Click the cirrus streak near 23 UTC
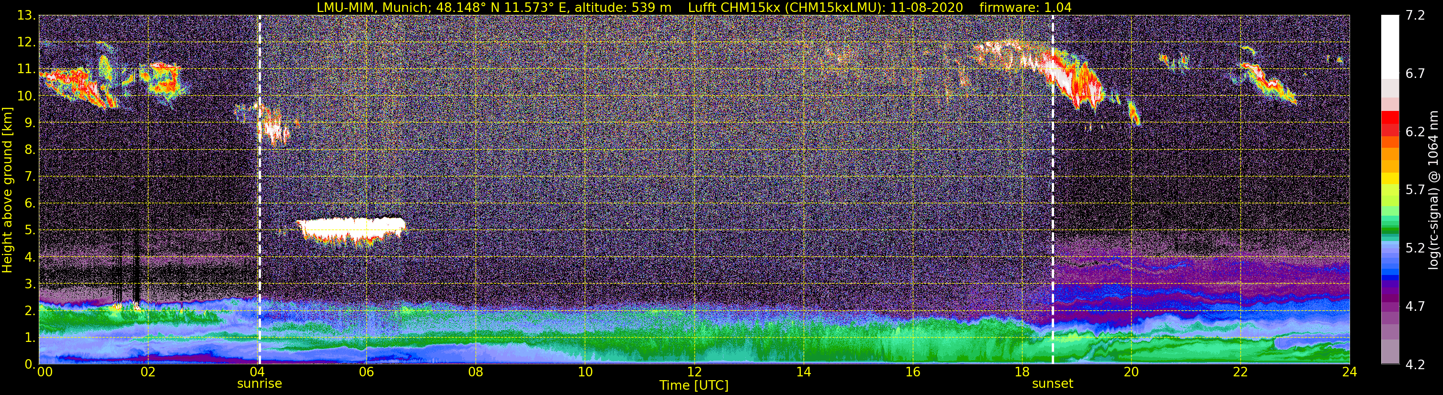Screen dimensions: 1443x395 [x=1269, y=83]
